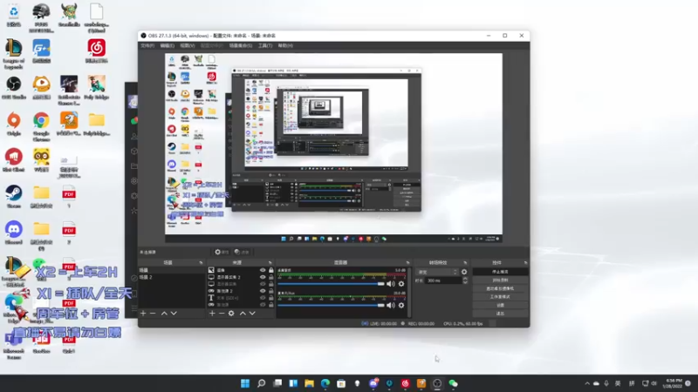
Task: Open the Edit menu in OBS
Action: tap(167, 46)
